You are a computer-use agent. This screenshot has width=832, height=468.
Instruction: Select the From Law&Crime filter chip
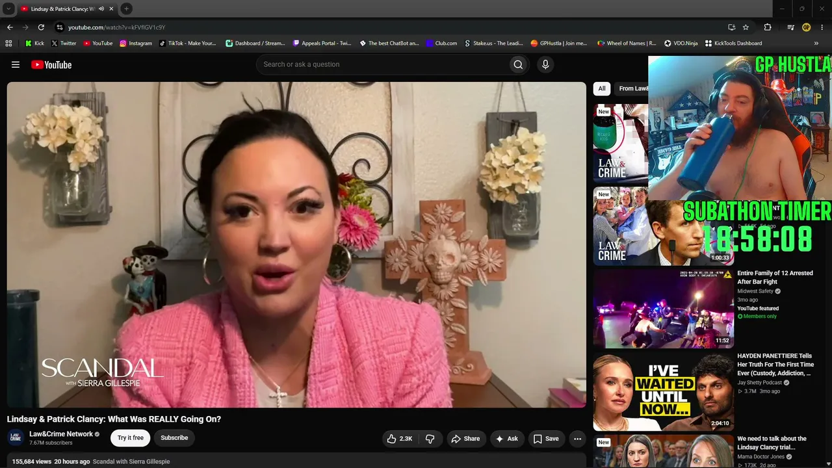click(632, 88)
